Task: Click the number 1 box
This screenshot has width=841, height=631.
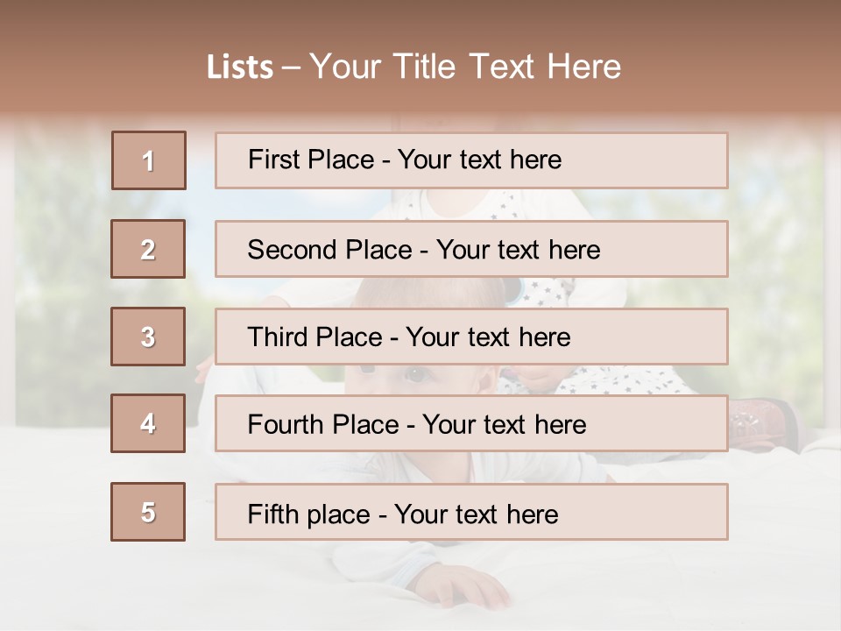Action: (149, 160)
